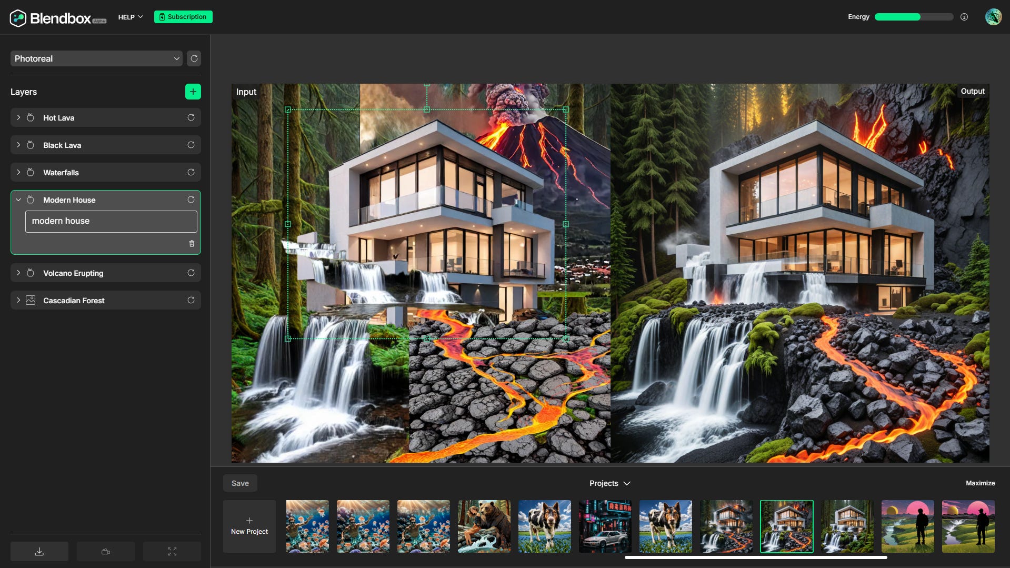This screenshot has width=1010, height=568.
Task: Open the first underwater swimmers project thumbnail
Action: 307,526
